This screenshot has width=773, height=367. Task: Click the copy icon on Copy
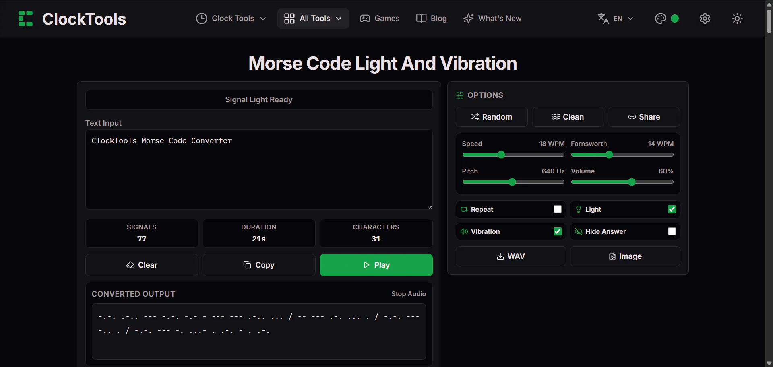point(247,265)
